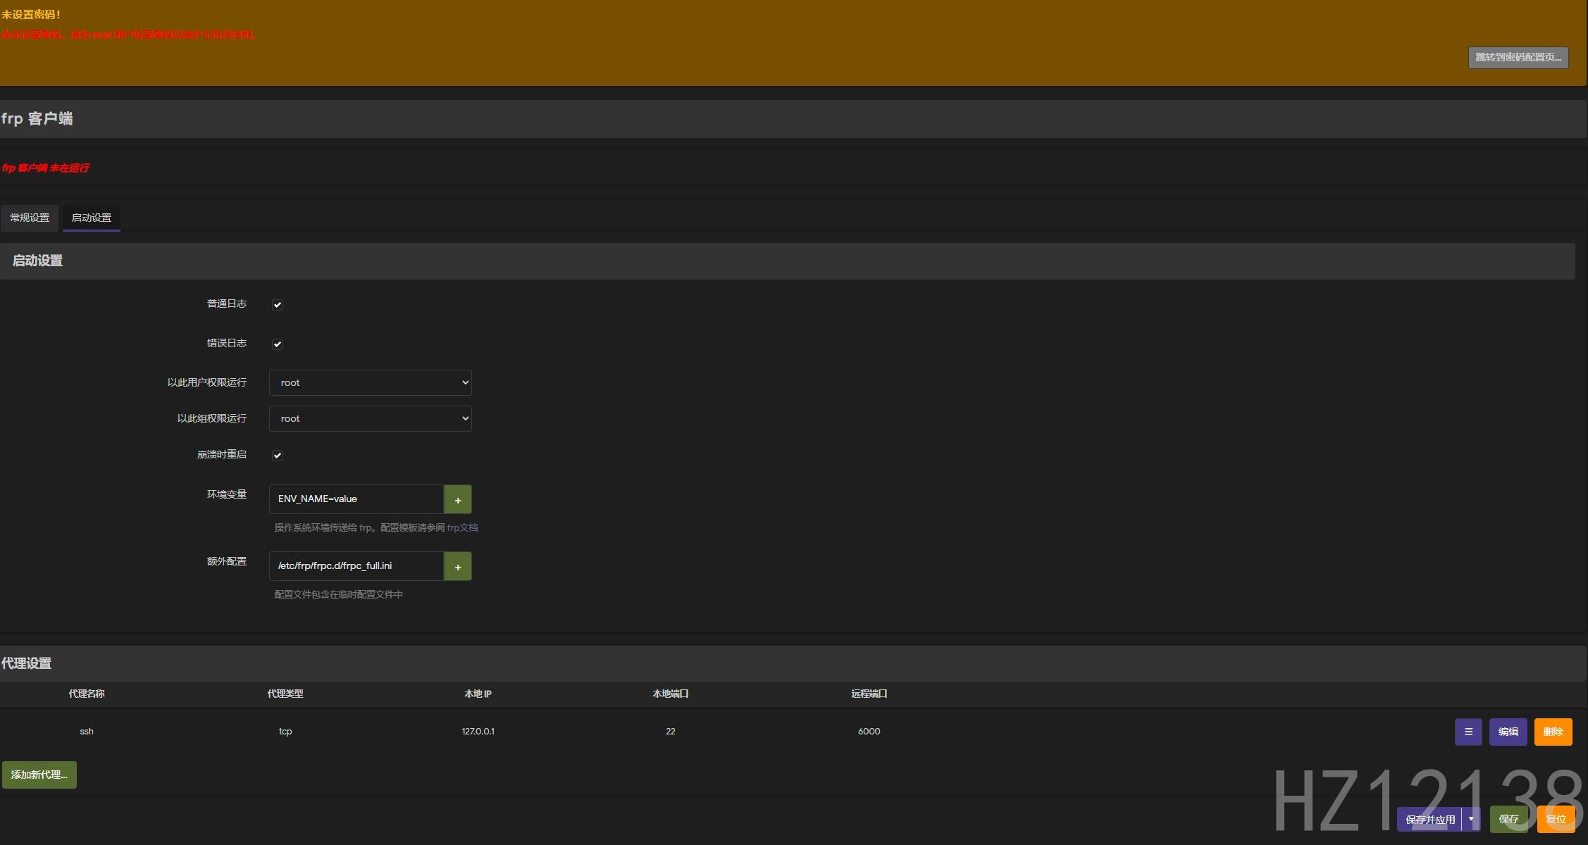This screenshot has width=1588, height=845.
Task: Click the 本地端口 column header
Action: coord(670,694)
